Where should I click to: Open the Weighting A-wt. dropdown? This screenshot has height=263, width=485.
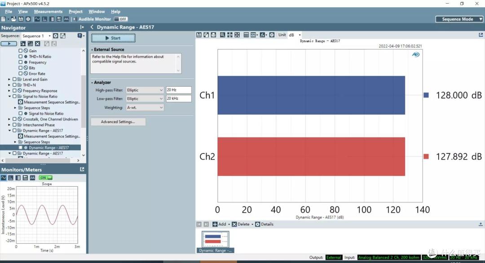click(x=145, y=107)
